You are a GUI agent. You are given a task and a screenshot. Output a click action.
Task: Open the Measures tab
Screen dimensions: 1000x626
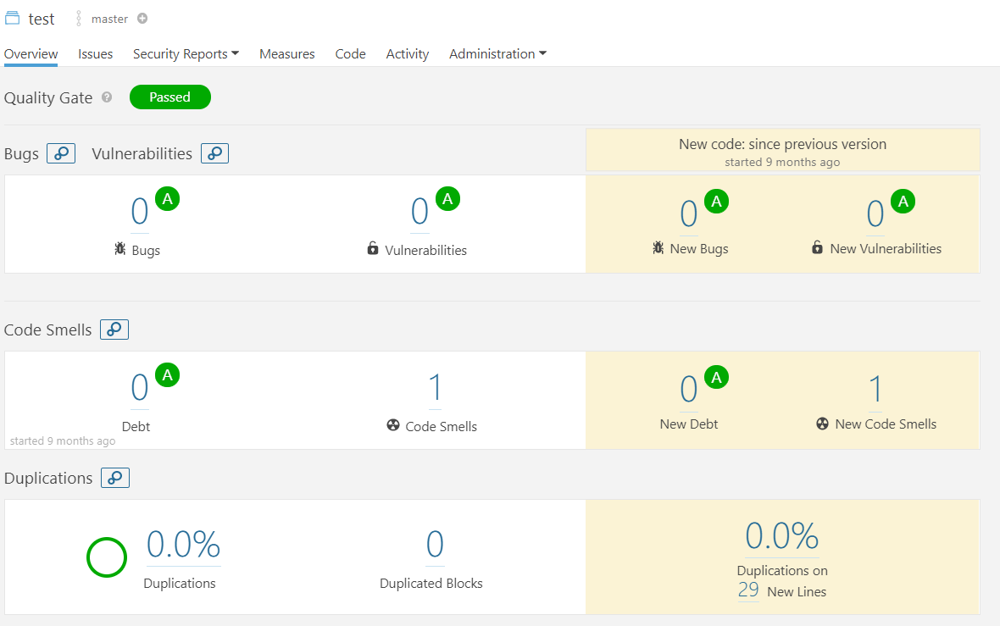287,54
